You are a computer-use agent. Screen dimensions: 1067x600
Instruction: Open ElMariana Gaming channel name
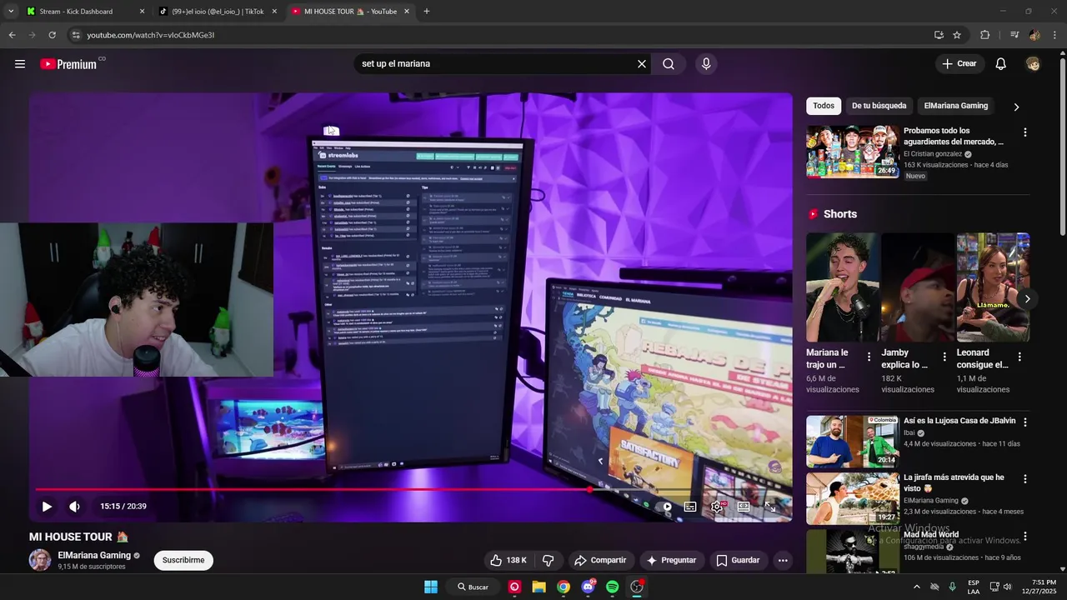point(94,555)
